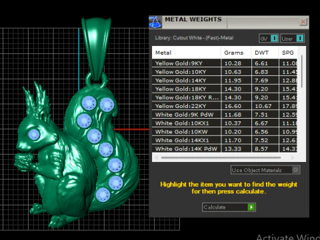This screenshot has height=240, width=320.
Task: Select the Yellow Gold:9KY row
Action: click(x=225, y=63)
